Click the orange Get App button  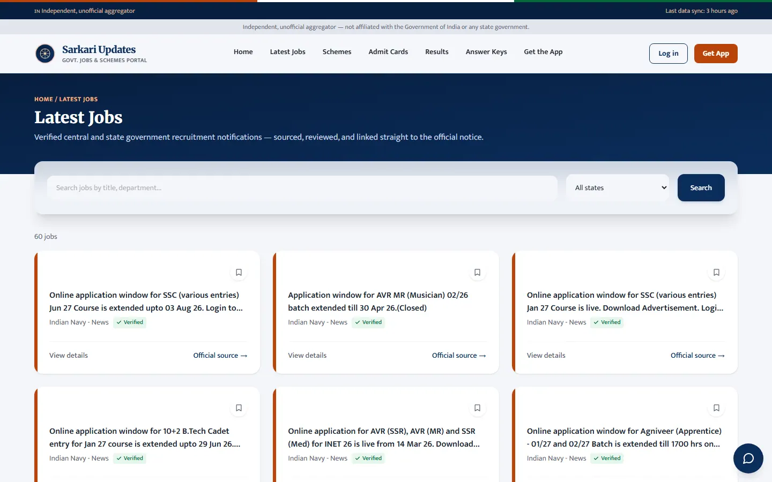coord(716,54)
